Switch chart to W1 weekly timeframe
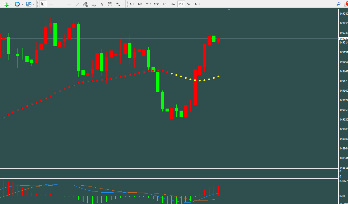 (x=189, y=4)
